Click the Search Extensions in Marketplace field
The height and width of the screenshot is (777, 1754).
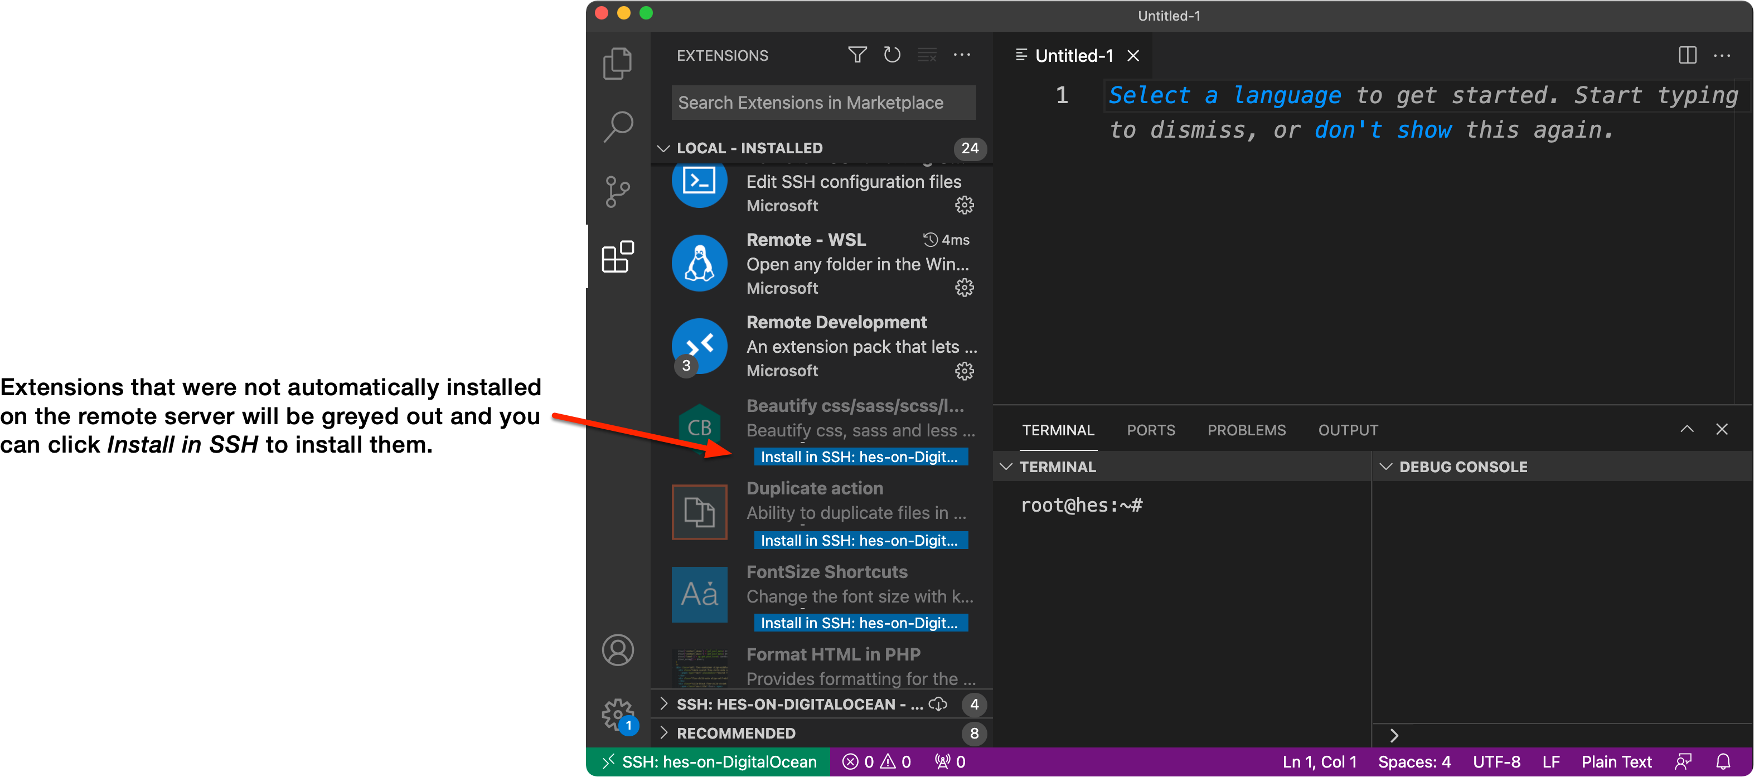(x=823, y=102)
